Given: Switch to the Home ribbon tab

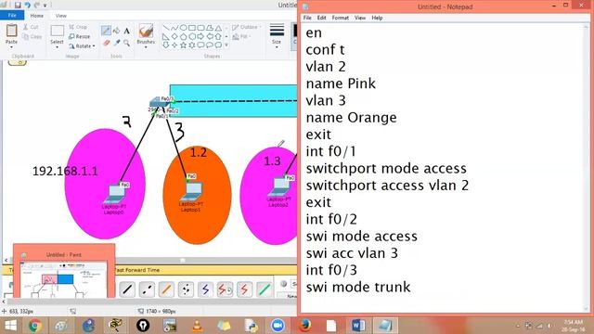Looking at the screenshot, I should pyautogui.click(x=37, y=16).
